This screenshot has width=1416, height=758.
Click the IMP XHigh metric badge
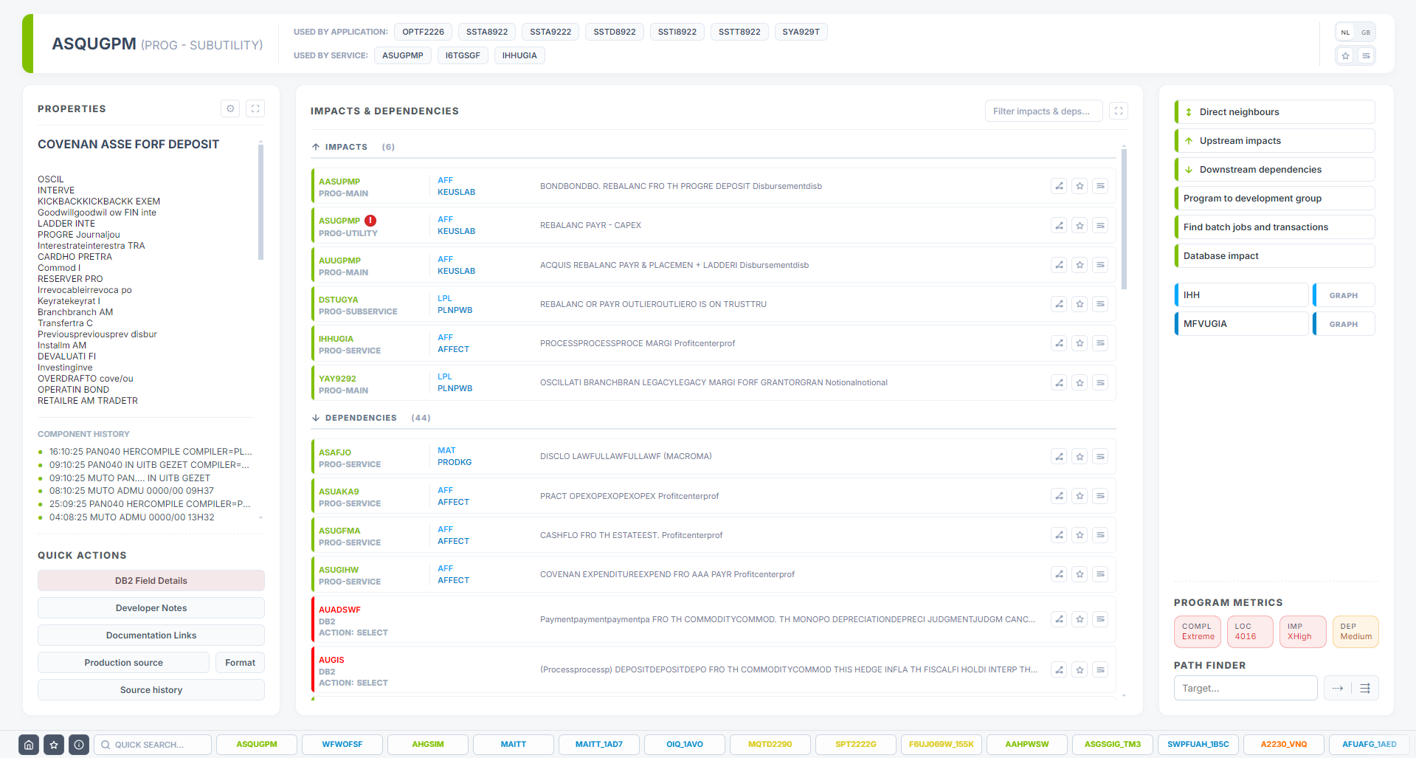click(x=1302, y=632)
